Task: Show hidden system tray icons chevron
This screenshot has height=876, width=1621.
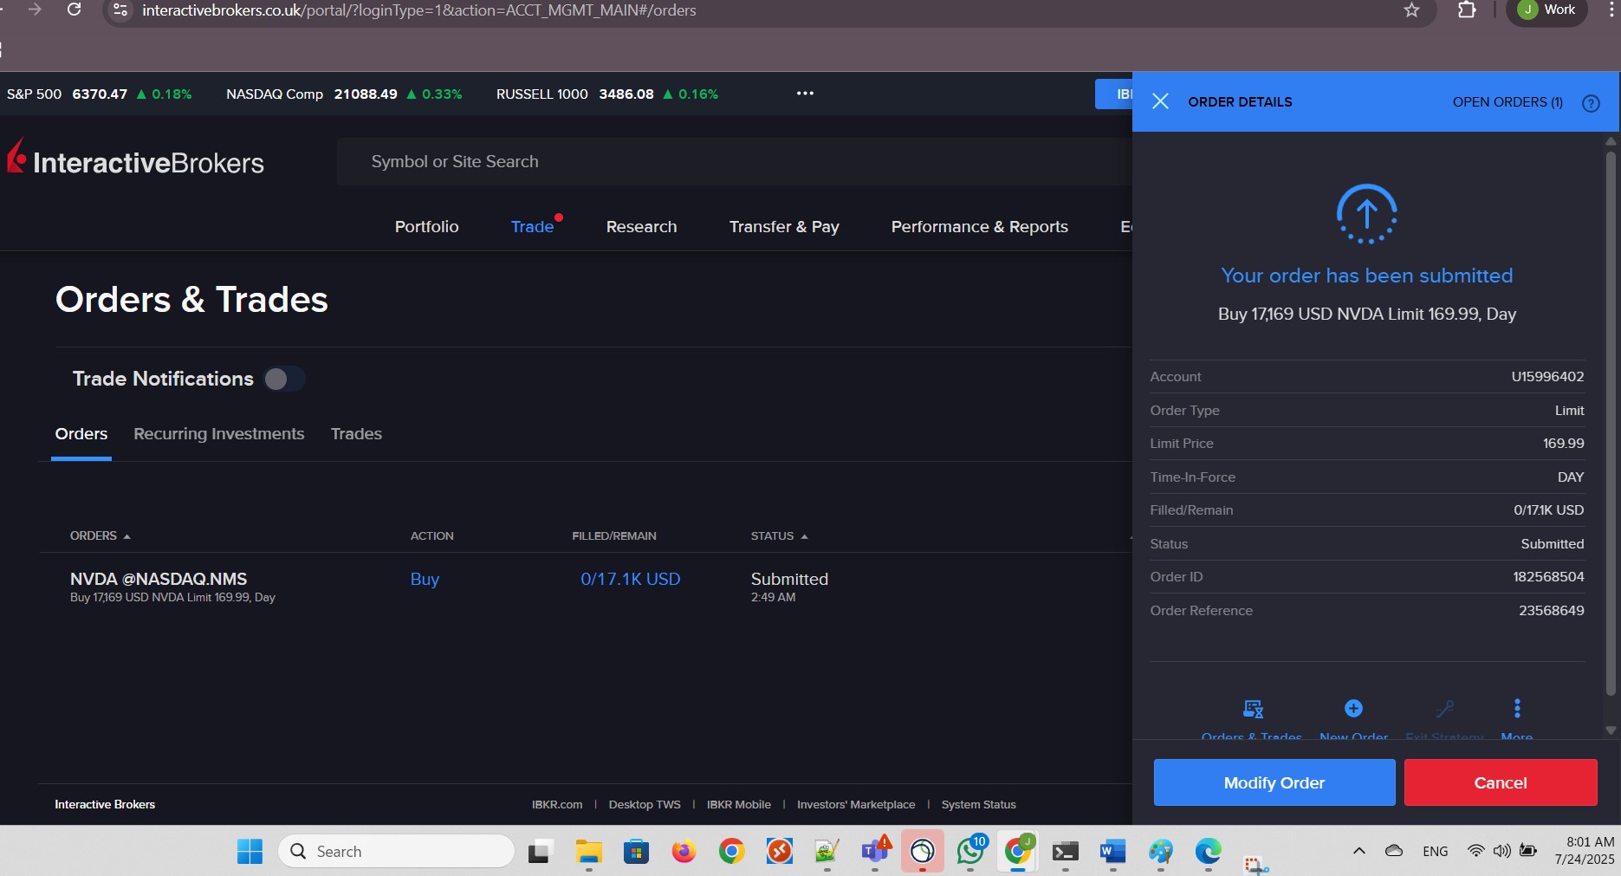Action: (x=1358, y=851)
